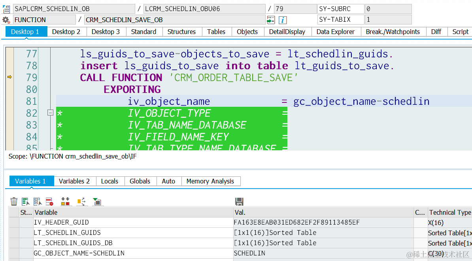Select the Auto tab
Viewport: 472px width, 261px height.
[168, 181]
